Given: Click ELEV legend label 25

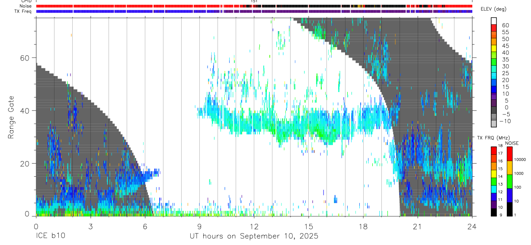Looking at the screenshot, I should tap(505, 73).
